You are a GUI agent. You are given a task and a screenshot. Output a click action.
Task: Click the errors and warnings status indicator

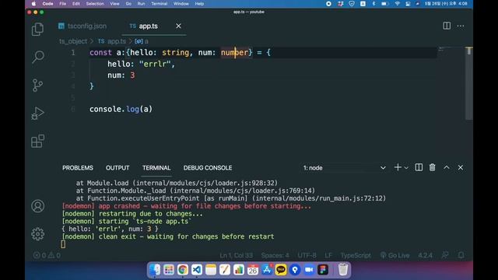tap(47, 255)
